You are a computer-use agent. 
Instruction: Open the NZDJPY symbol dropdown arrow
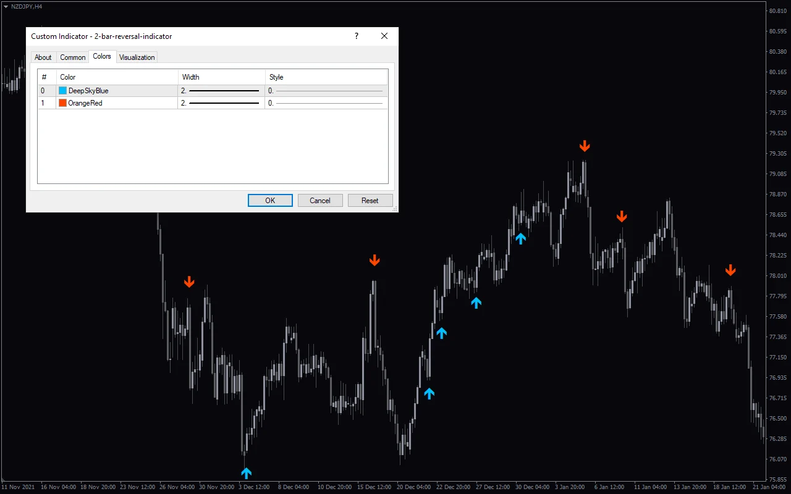6,7
